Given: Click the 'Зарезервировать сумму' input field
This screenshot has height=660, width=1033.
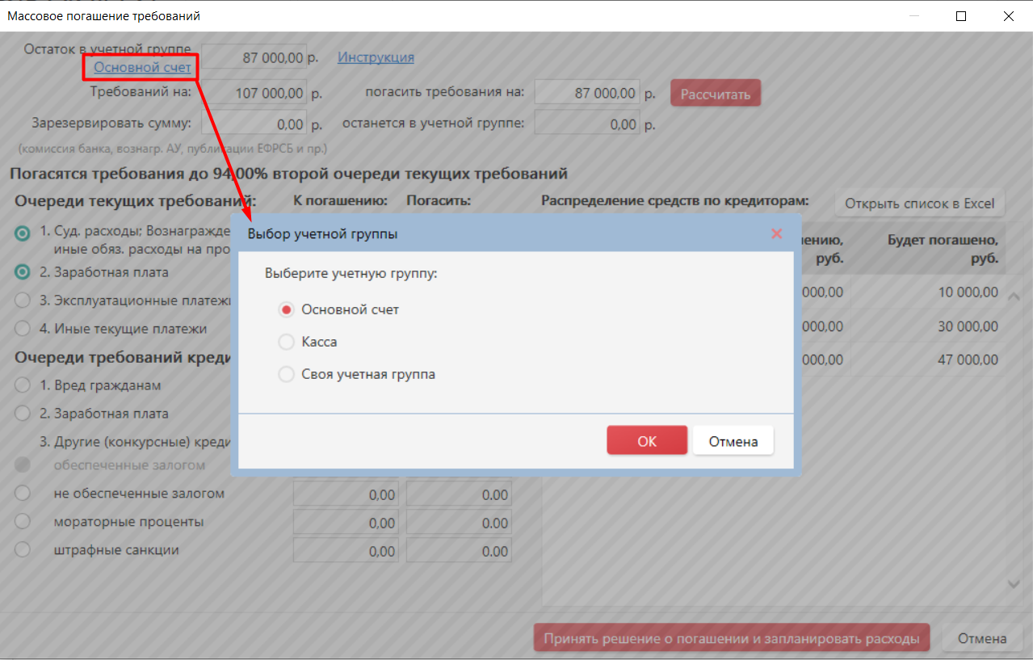Looking at the screenshot, I should tap(254, 124).
